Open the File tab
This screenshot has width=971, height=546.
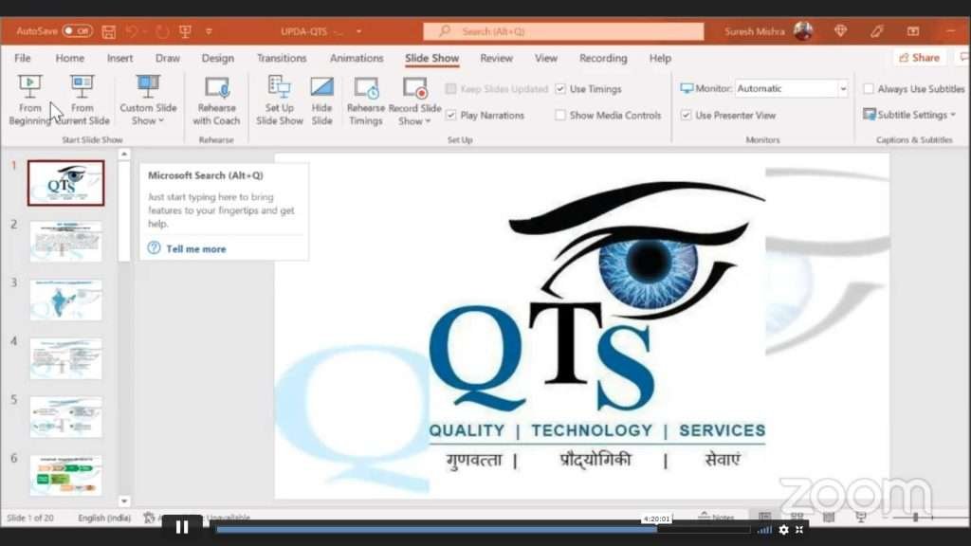click(23, 58)
